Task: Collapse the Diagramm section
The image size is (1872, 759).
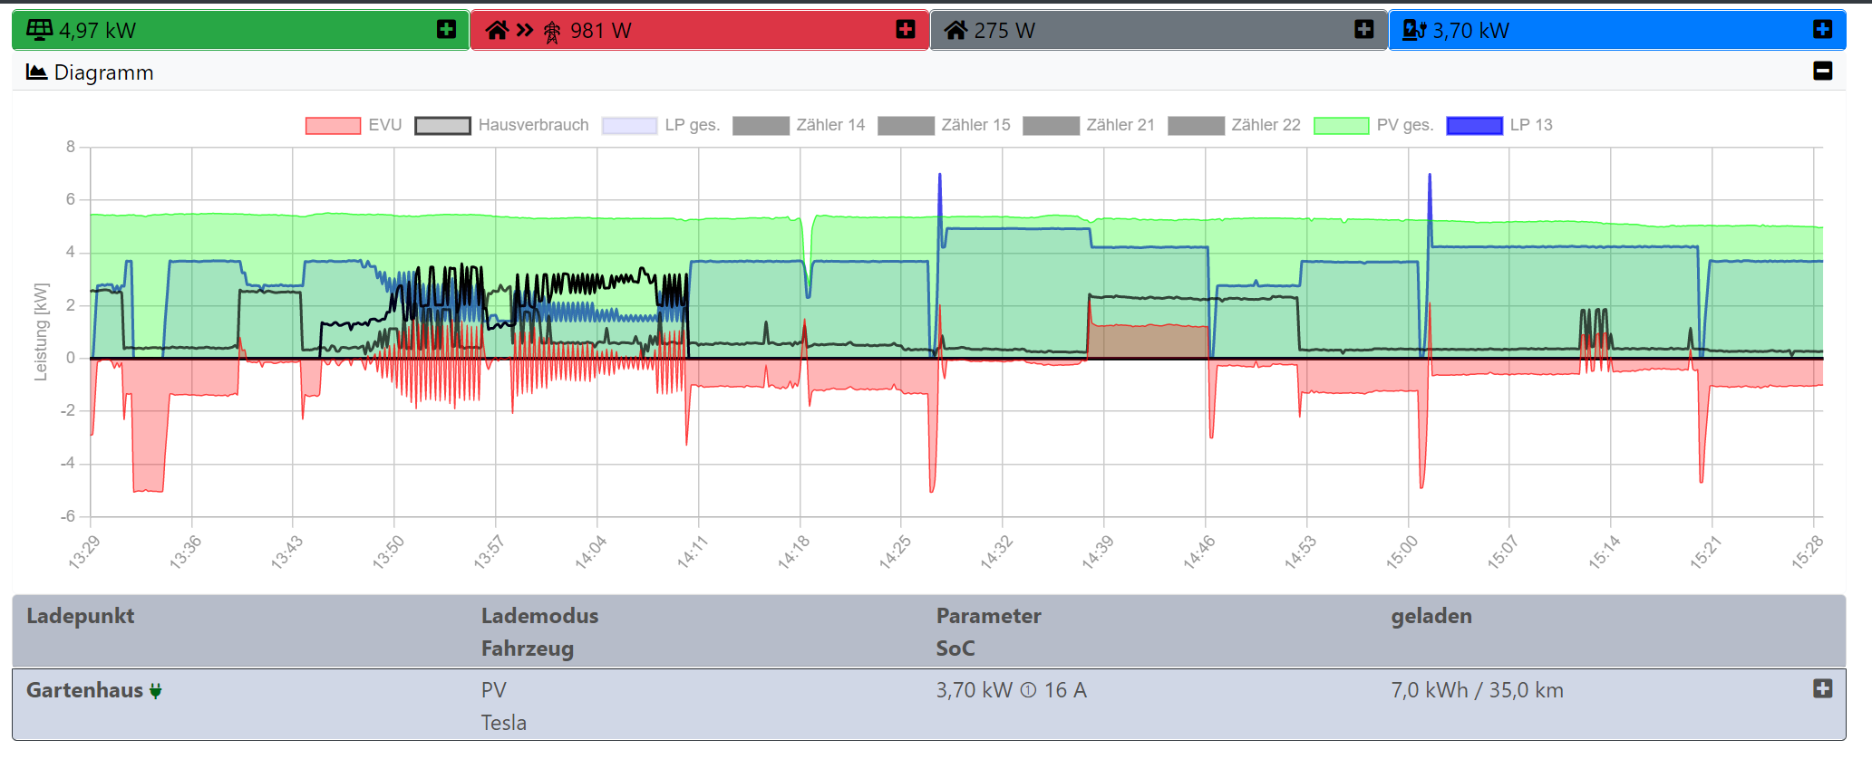Action: 1822,71
